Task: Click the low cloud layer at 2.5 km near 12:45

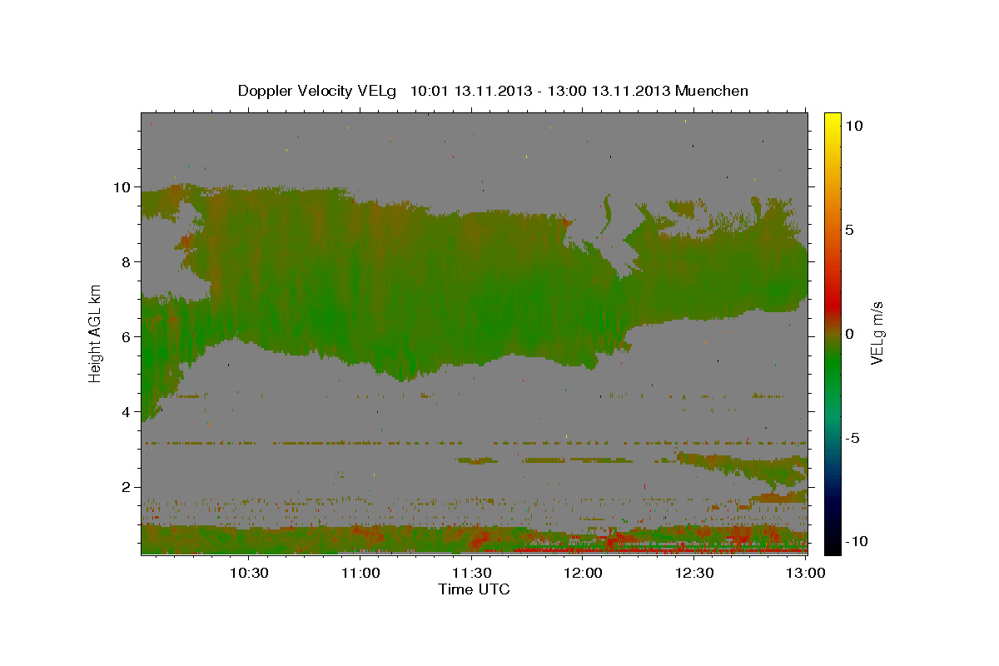Action: (749, 470)
